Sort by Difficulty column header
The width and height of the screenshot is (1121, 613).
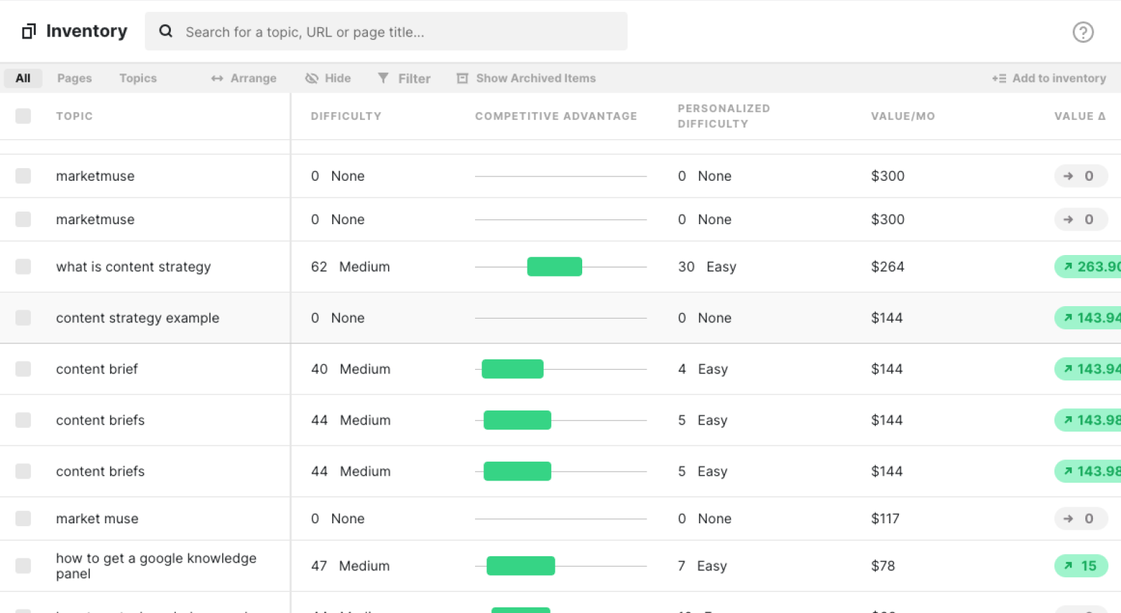click(346, 116)
